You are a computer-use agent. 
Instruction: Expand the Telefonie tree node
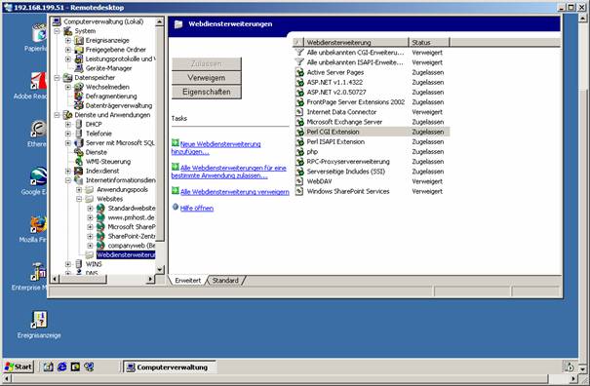coord(68,134)
